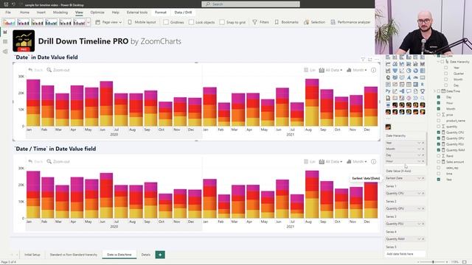The image size is (472, 265).
Task: Remove Year from Date Hierarchy well
Action: point(423,143)
